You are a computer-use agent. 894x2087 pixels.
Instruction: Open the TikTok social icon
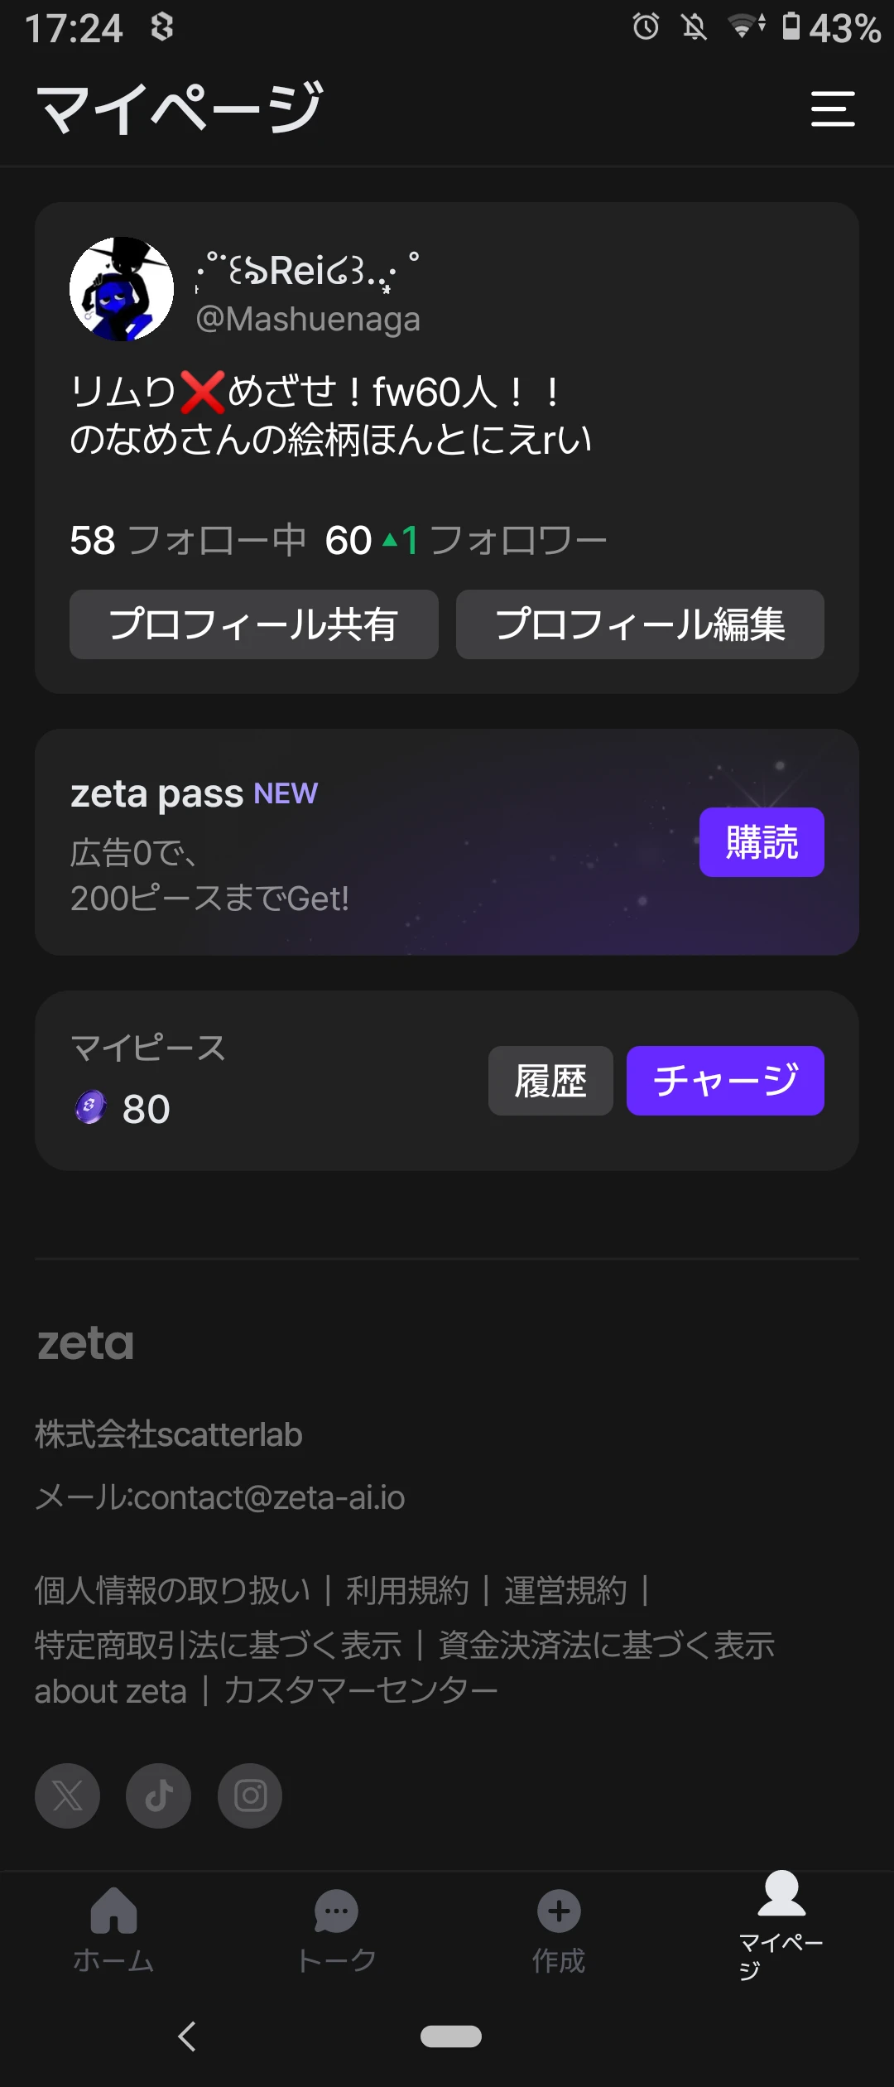point(158,1795)
